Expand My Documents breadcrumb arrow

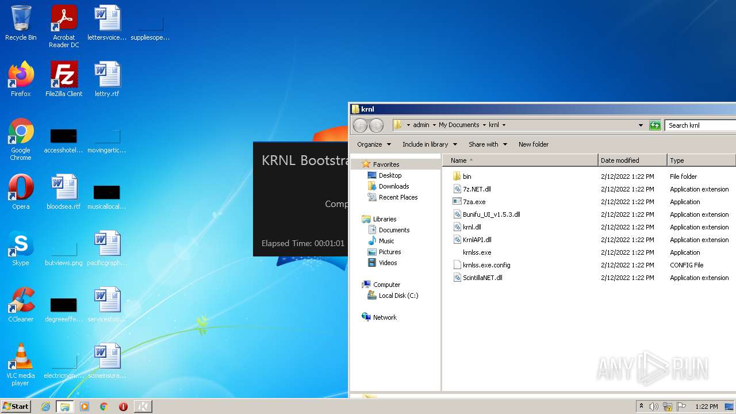coord(484,125)
